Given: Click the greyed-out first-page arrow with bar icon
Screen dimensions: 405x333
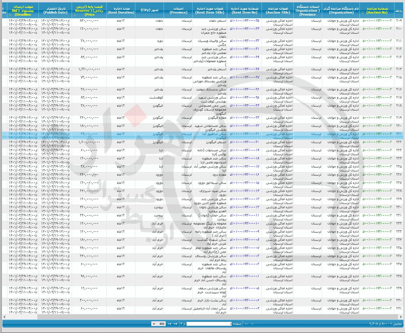Looking at the screenshot, I should coord(253,324).
